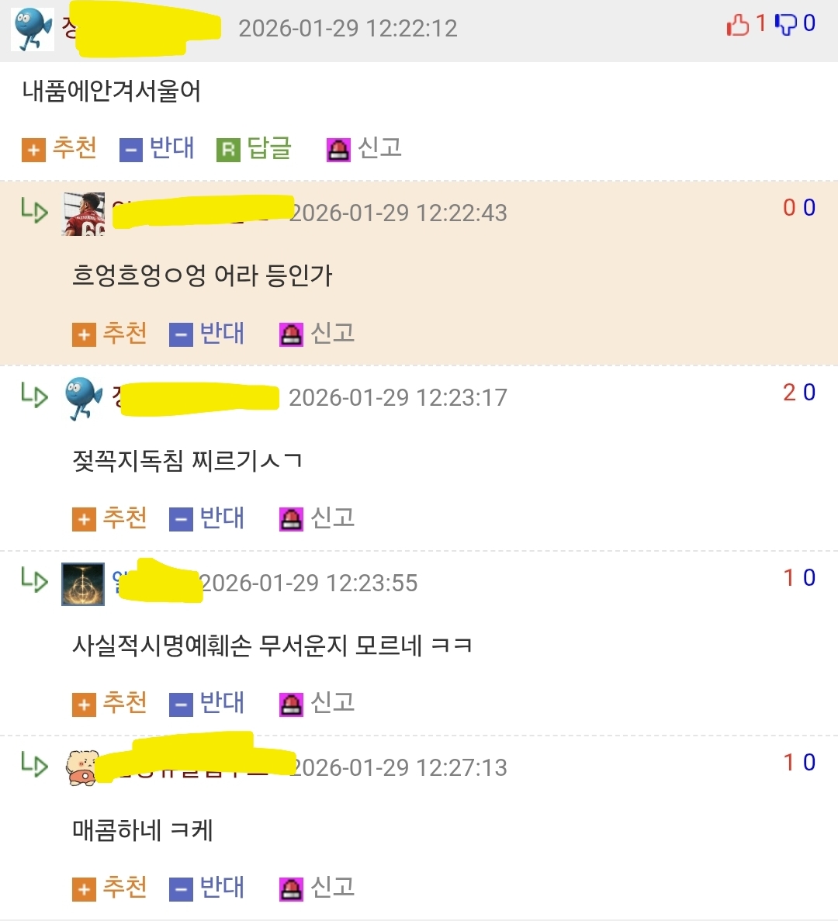838x921 pixels.
Task: Report (신고) the reply '흐엉흐엉ㅇ엉 어라 등인가'
Action: click(317, 334)
